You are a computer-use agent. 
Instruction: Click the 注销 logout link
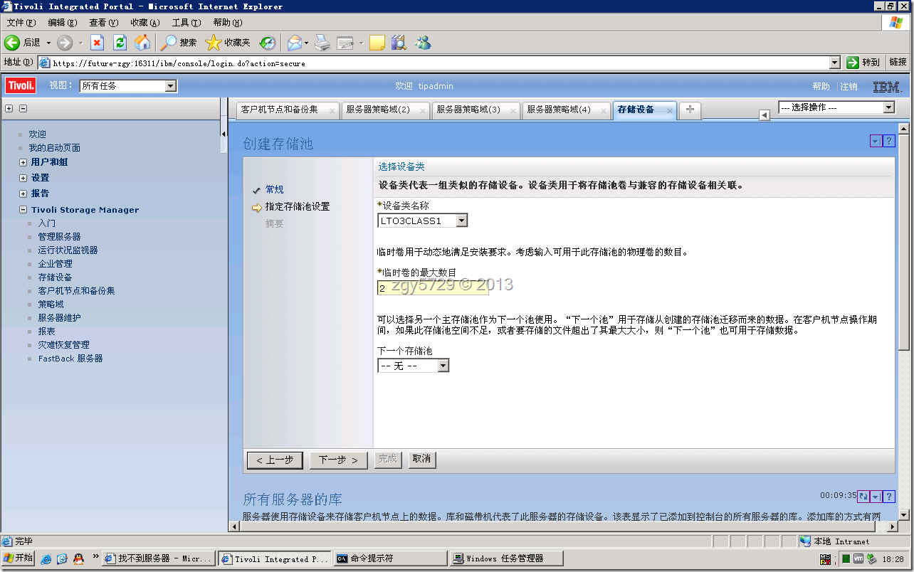849,86
